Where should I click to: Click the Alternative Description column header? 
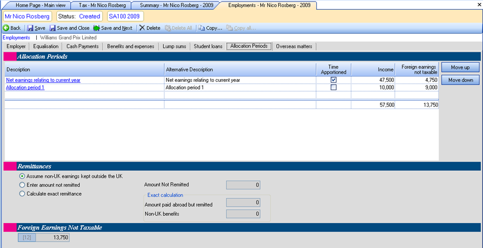click(x=240, y=69)
